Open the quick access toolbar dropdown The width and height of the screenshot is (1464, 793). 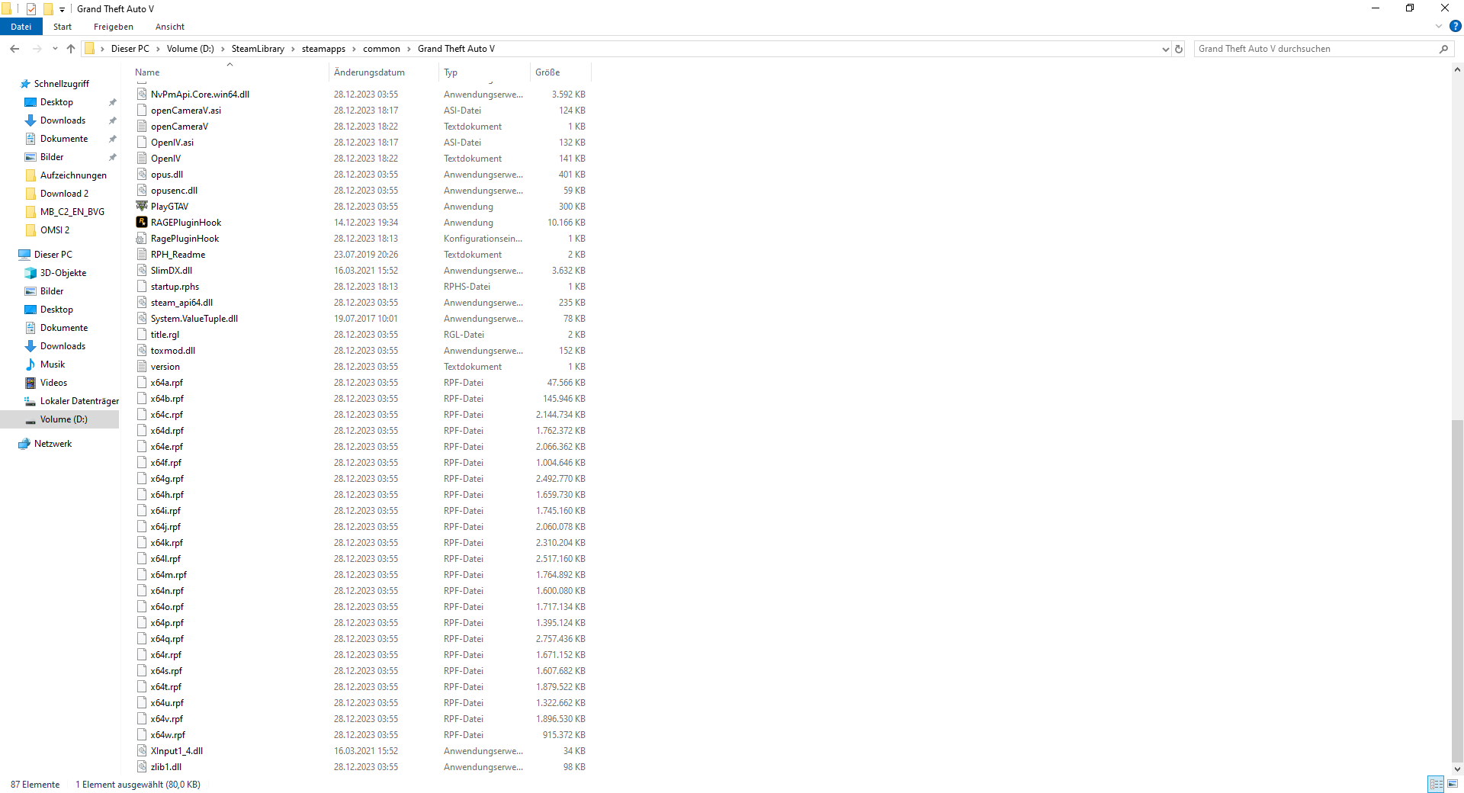tap(62, 10)
